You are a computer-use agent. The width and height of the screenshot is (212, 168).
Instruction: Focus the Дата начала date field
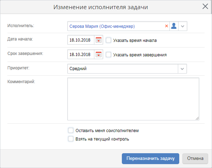81,40
